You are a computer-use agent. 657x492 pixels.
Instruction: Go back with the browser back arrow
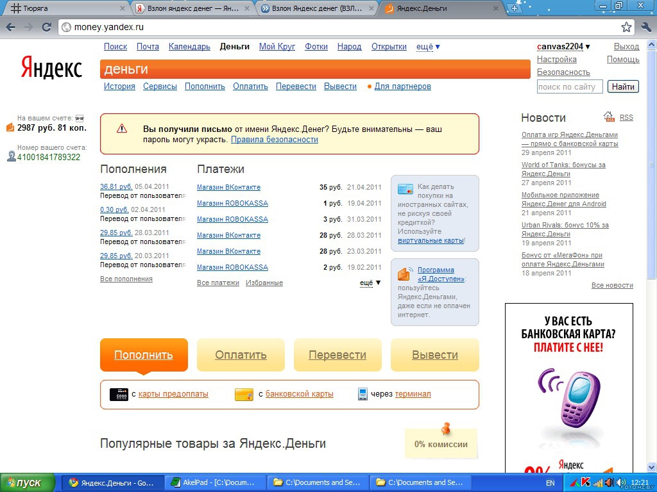coord(11,27)
